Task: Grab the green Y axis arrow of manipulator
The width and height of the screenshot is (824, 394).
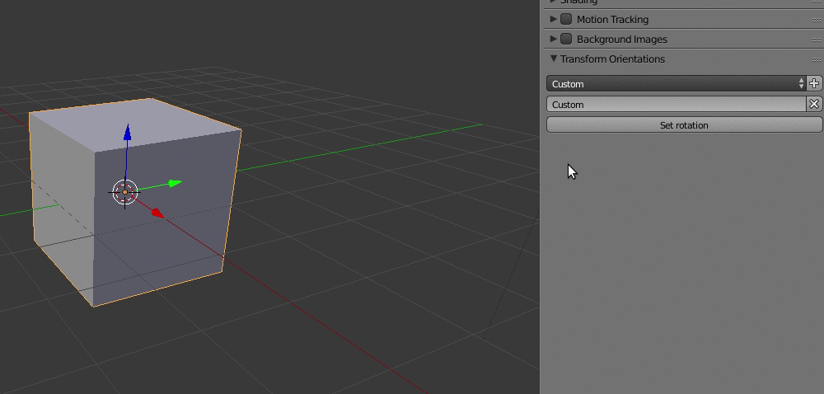Action: [x=175, y=183]
